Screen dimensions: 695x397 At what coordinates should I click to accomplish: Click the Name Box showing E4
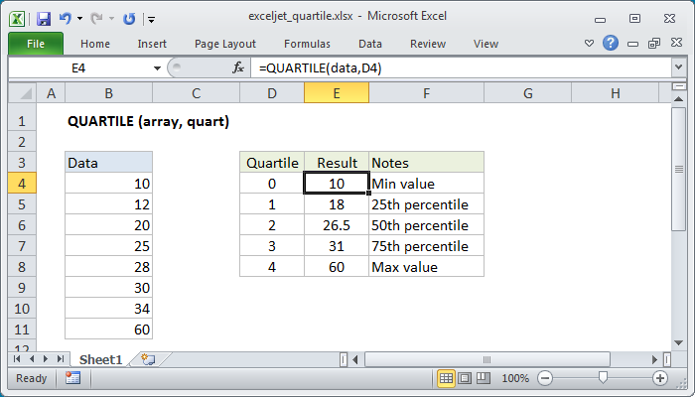(78, 68)
